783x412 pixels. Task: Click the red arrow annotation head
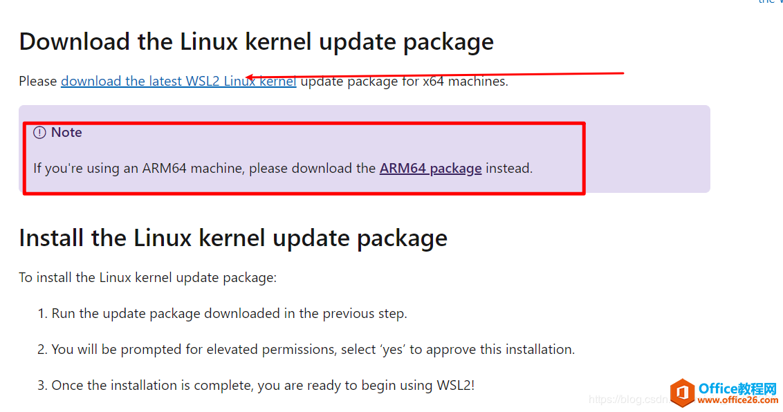(252, 77)
